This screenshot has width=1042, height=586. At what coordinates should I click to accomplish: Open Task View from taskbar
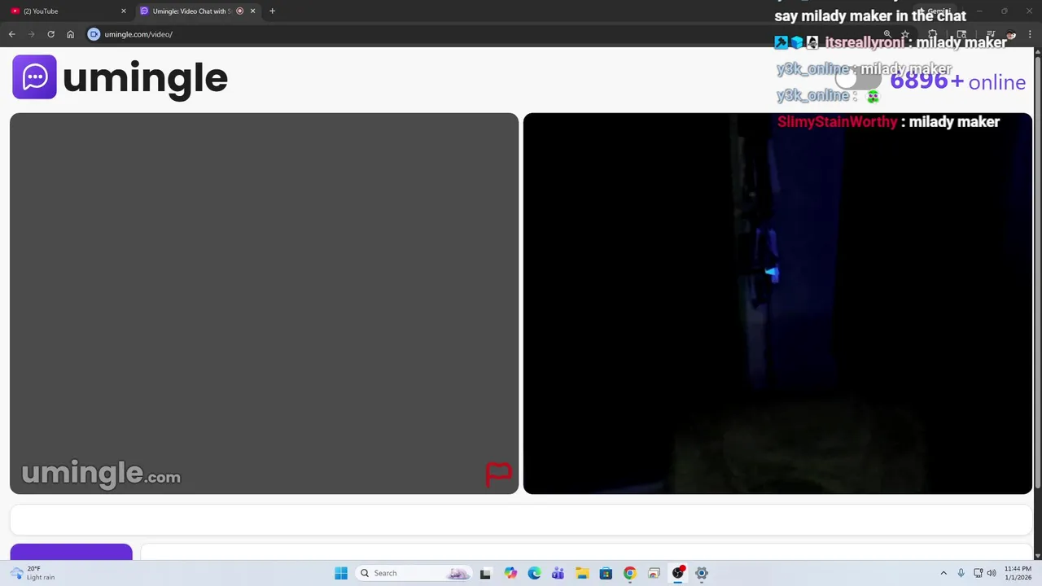pos(485,573)
